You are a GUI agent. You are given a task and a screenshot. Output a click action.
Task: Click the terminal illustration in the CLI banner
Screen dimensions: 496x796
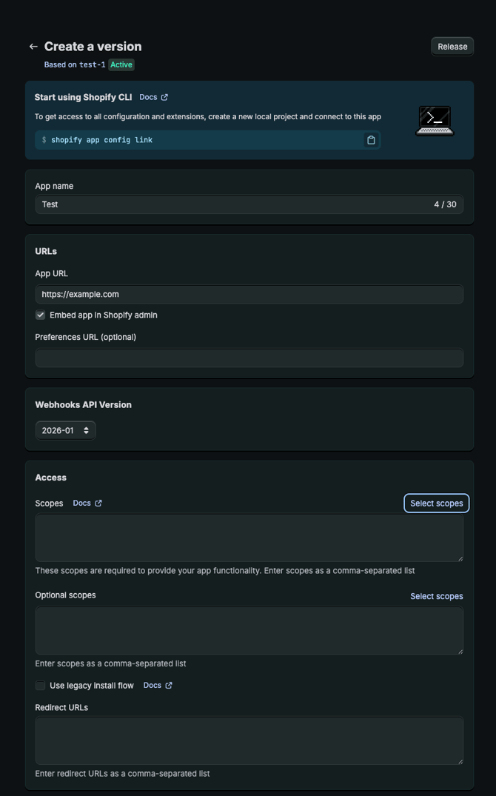tap(434, 119)
